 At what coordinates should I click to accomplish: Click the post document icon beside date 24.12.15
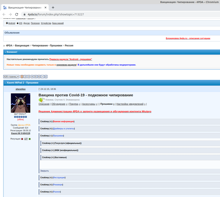click(39, 89)
